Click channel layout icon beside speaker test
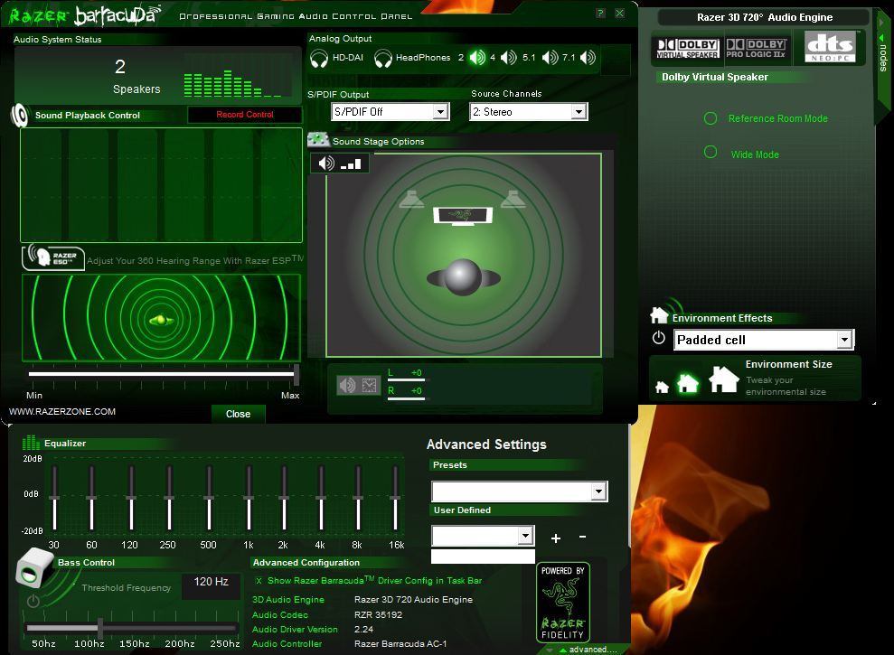Screen dimensions: 894x655 (370, 386)
